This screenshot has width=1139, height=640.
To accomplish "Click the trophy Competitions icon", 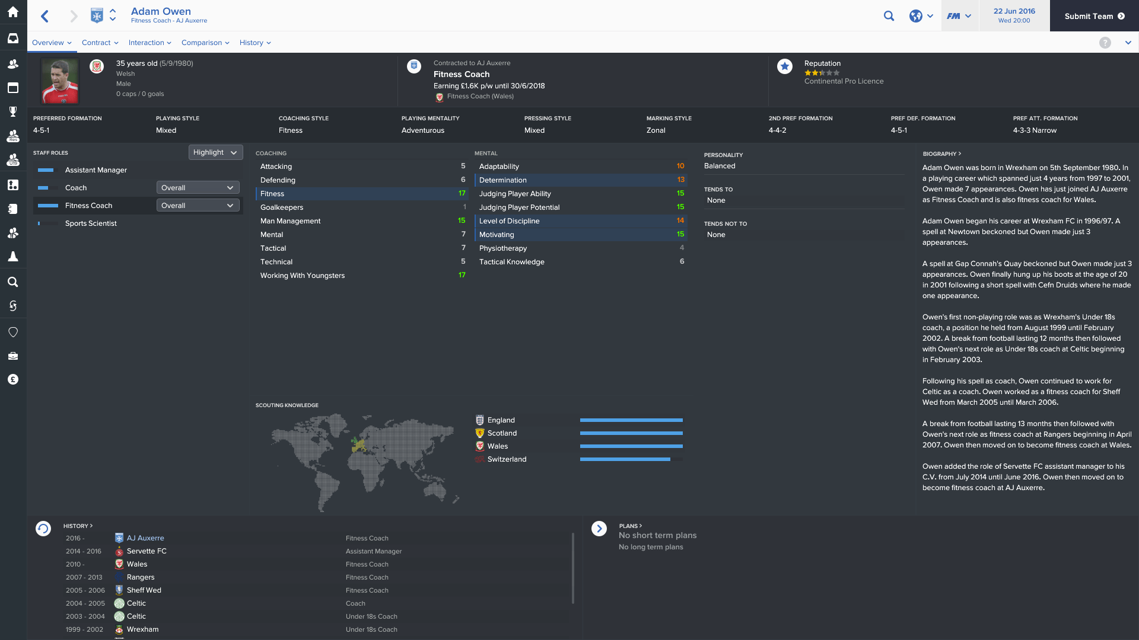I will (13, 111).
